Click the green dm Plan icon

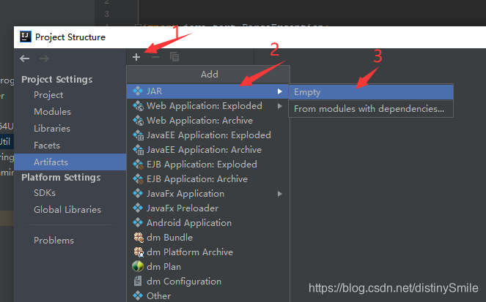[x=138, y=266]
